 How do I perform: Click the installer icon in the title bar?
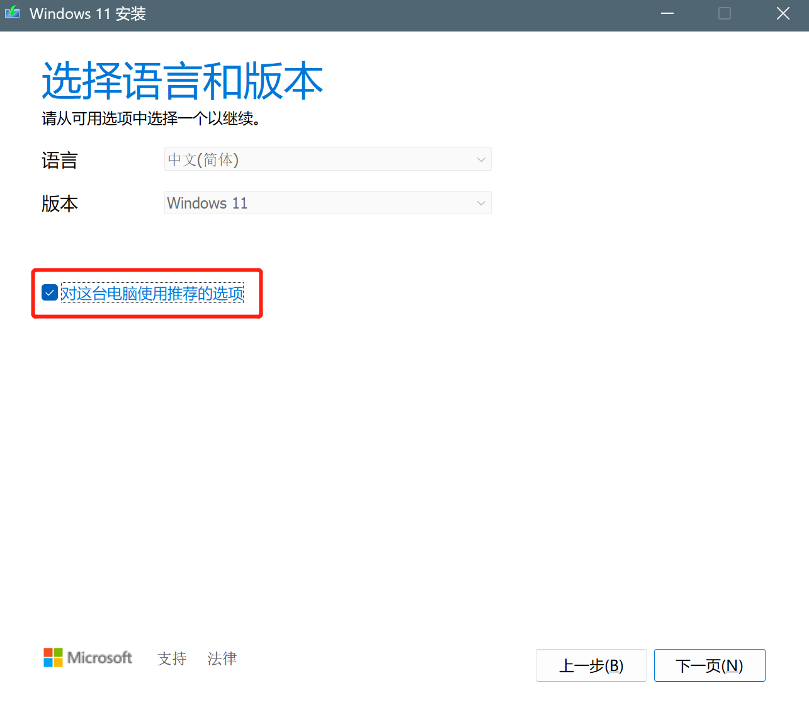click(x=13, y=13)
